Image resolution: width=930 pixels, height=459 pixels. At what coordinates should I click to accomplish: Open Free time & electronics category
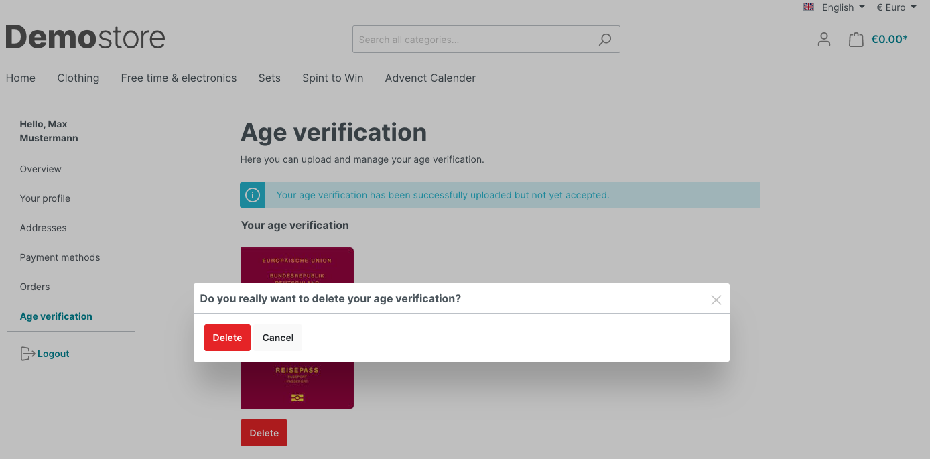(x=179, y=78)
